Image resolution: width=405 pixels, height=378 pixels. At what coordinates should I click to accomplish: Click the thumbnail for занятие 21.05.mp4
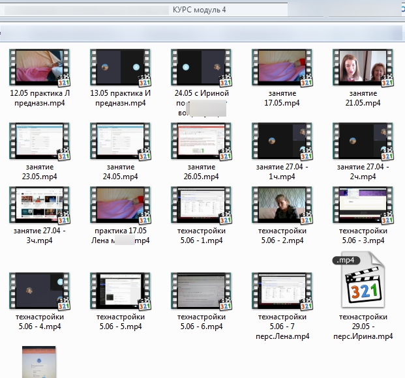click(363, 68)
